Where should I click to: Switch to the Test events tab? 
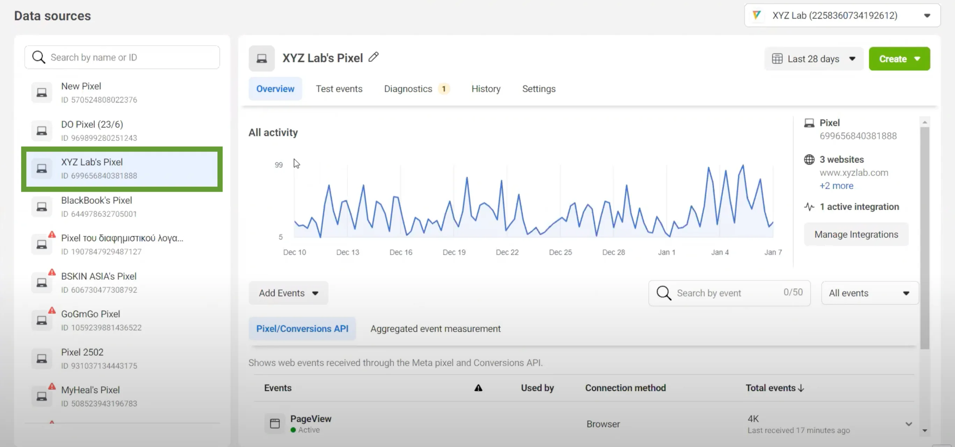339,89
